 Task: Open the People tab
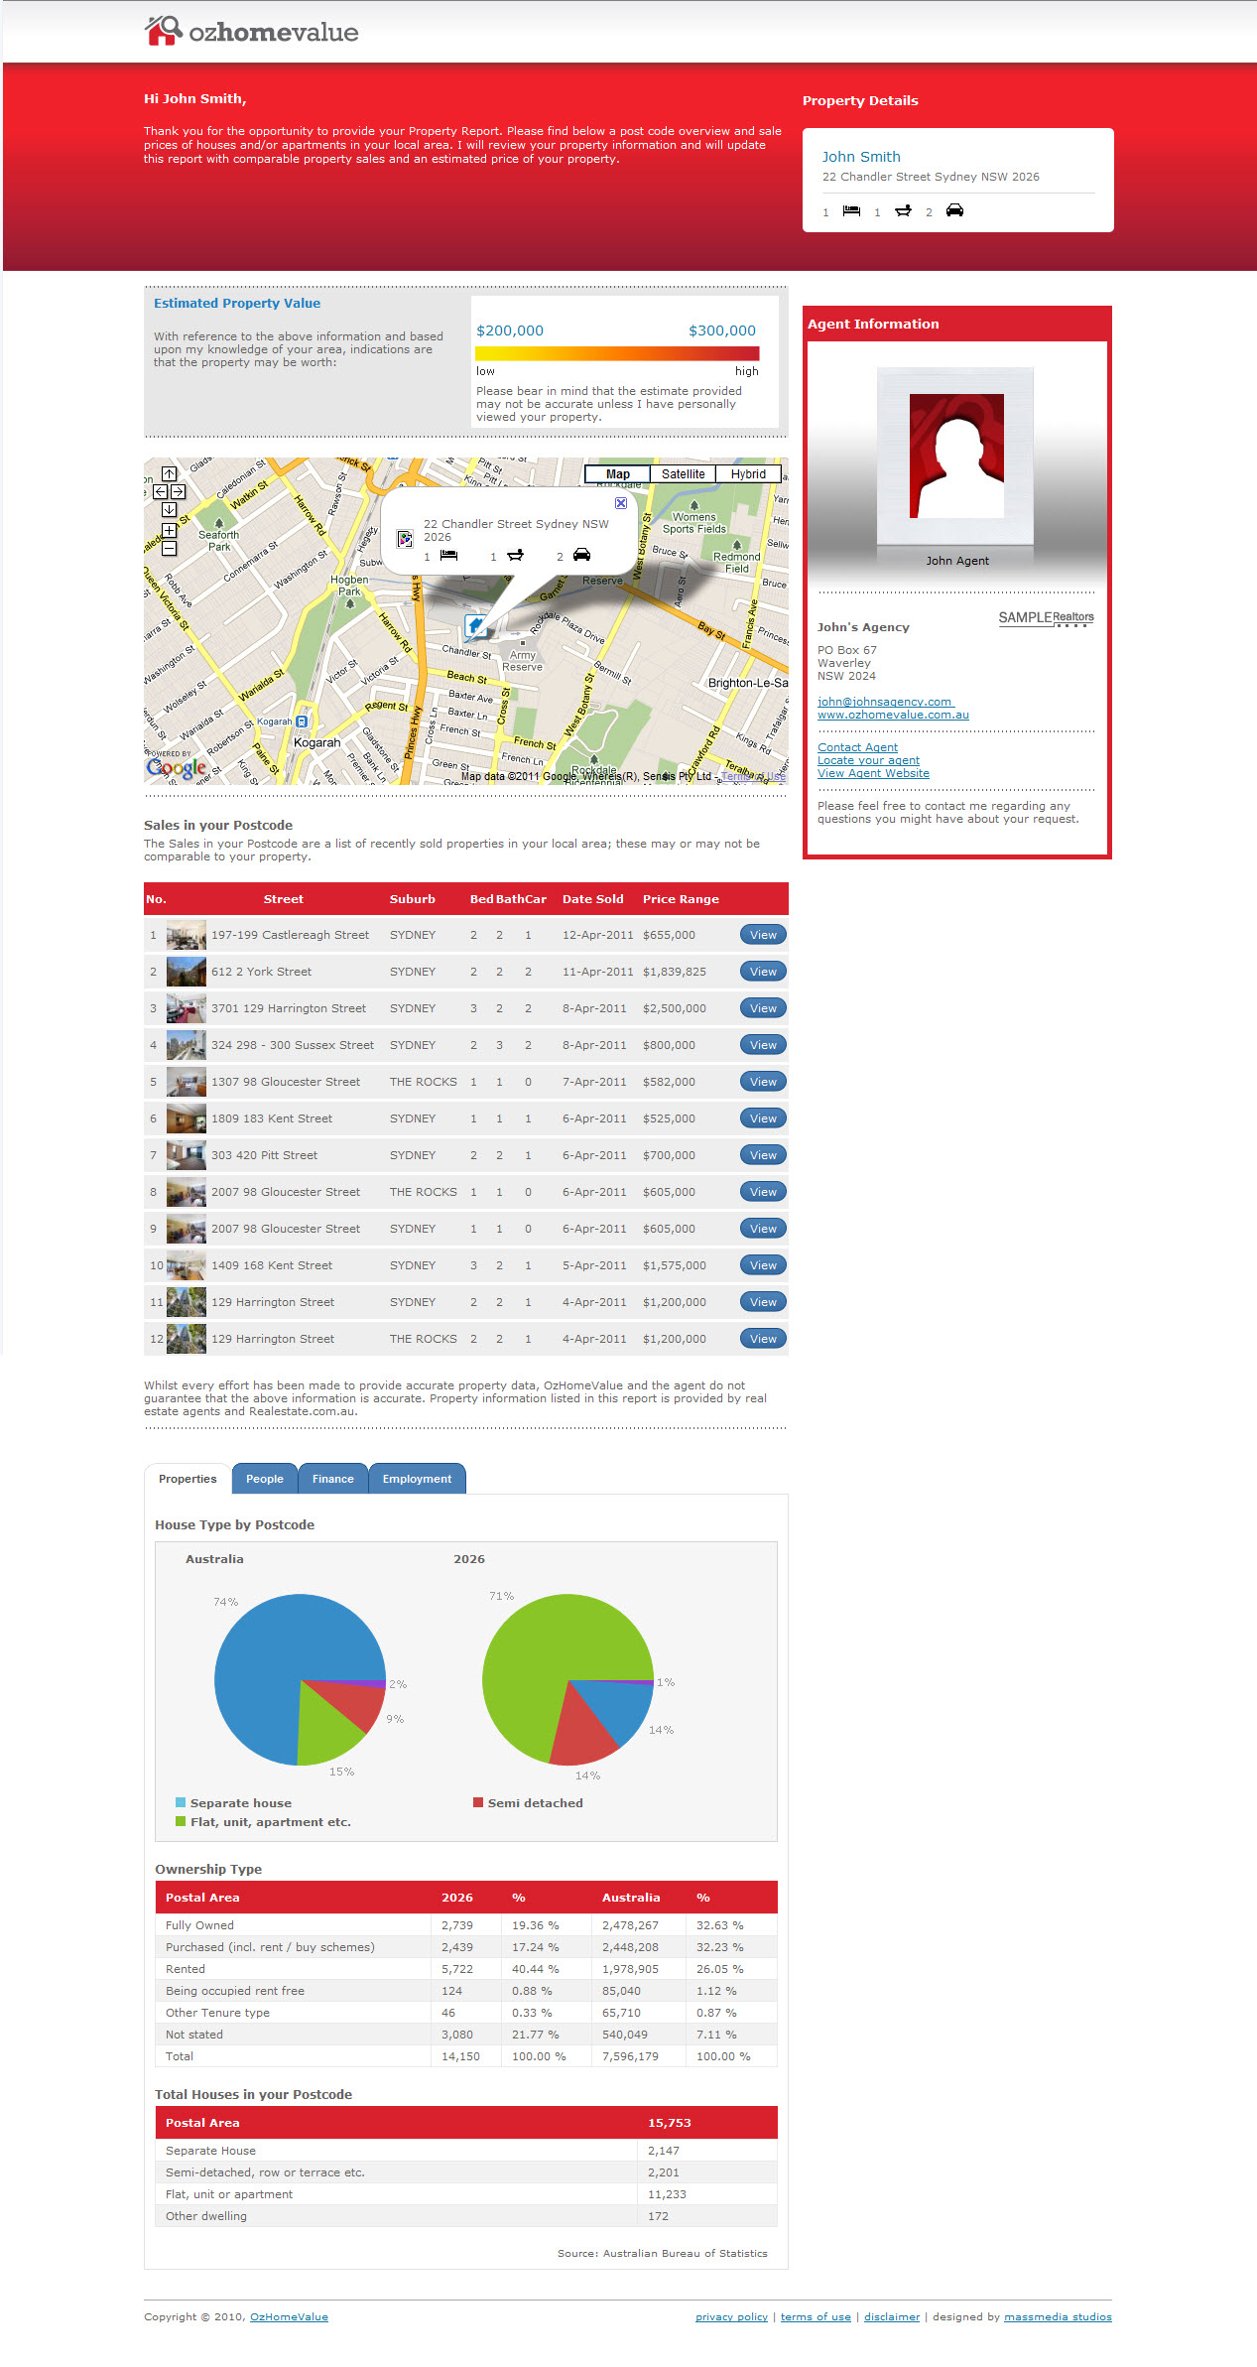[264, 1479]
